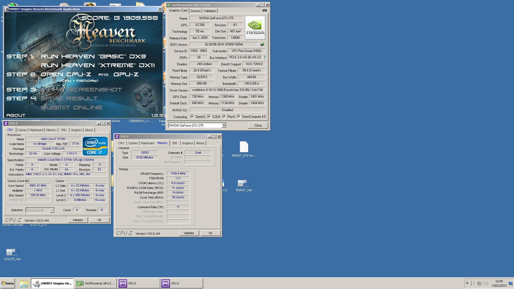Click the GPU name field GeForce GTX 275
Viewport: 514px width, 289px height.
tap(216, 18)
